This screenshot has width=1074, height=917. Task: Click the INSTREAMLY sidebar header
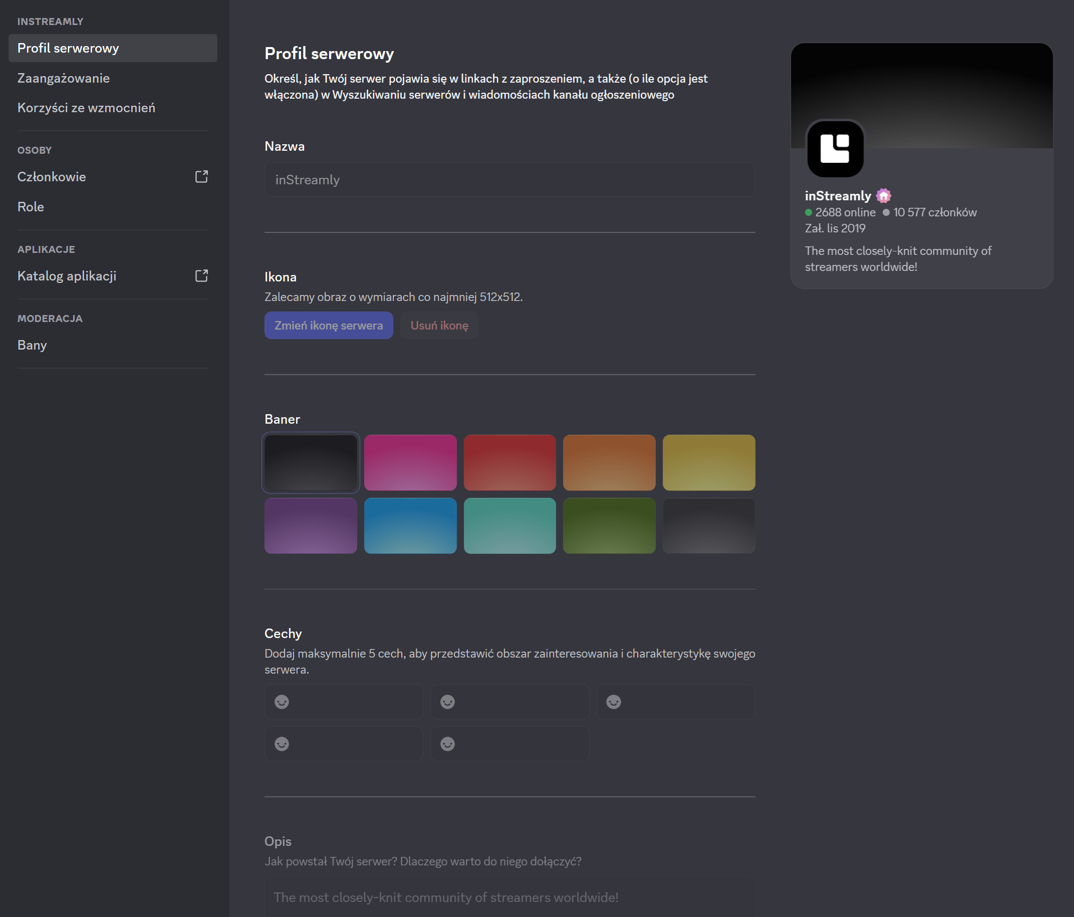[50, 22]
